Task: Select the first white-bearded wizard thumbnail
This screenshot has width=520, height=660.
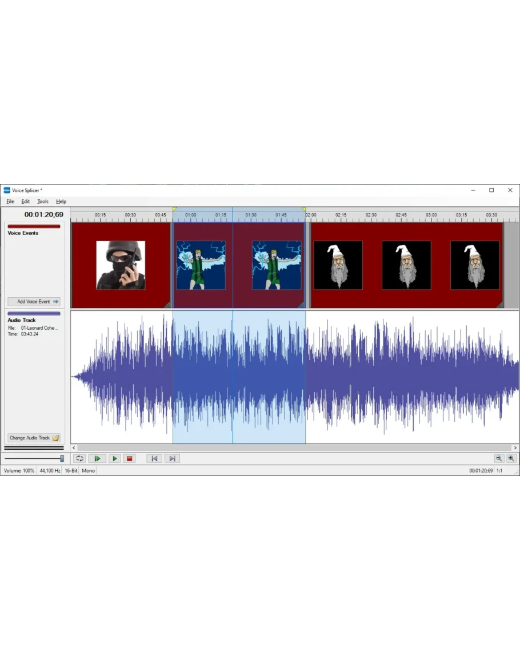Action: coord(338,265)
